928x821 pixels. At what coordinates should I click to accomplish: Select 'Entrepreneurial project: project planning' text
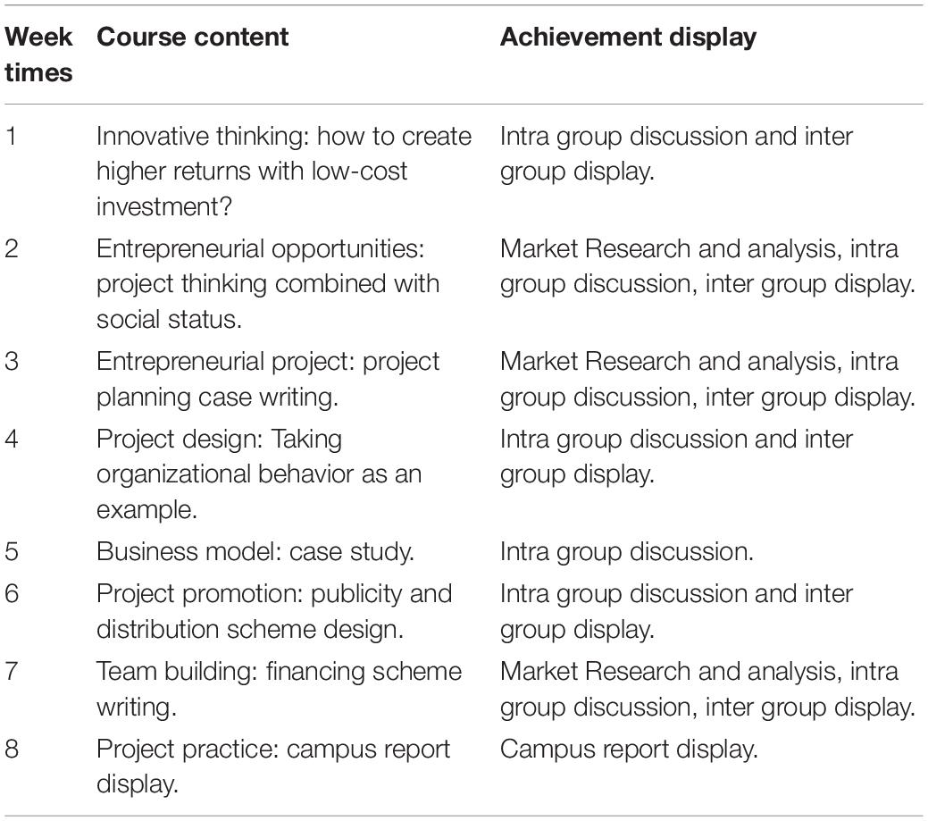(268, 379)
